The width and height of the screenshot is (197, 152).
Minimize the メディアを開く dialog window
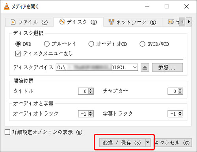[x=147, y=6]
